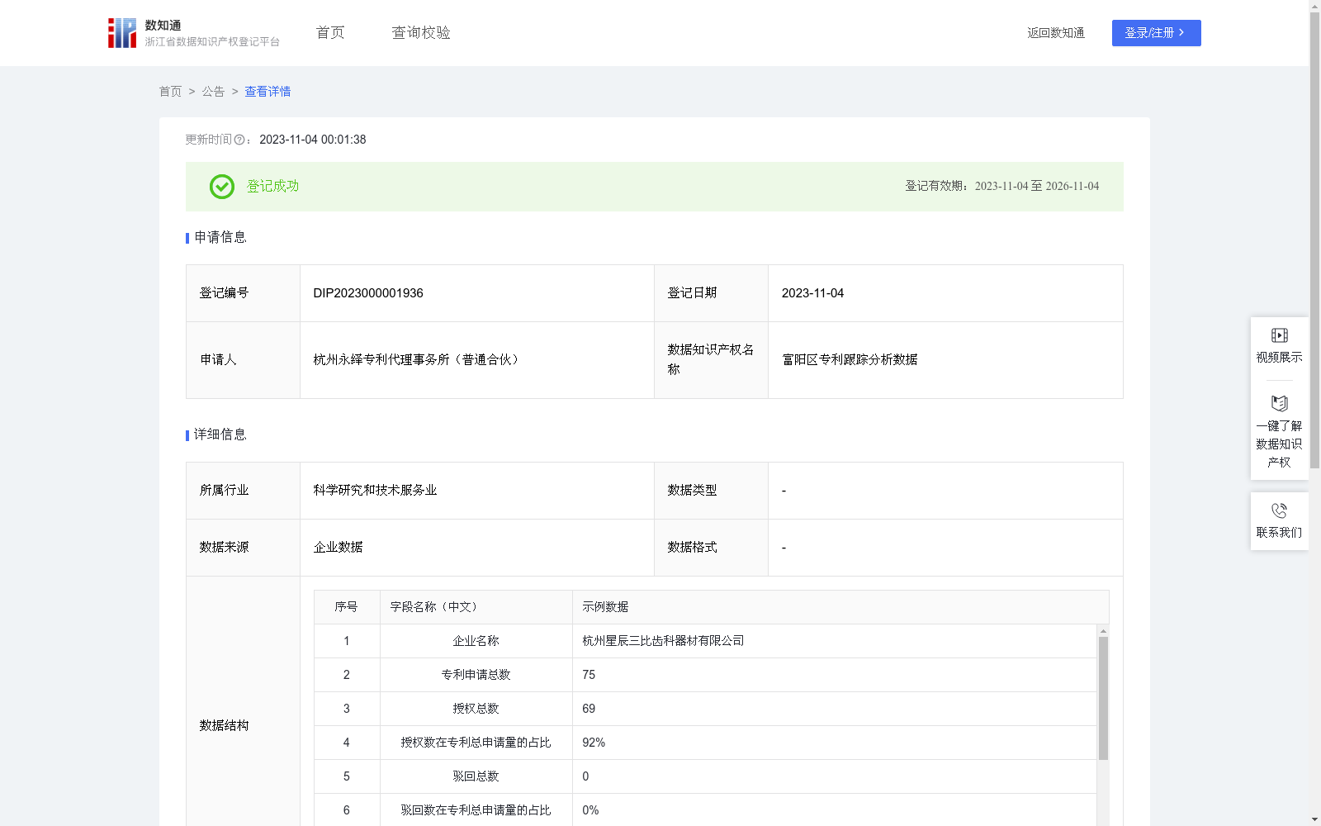Click 企业数据 data source value
1321x826 pixels.
338,548
